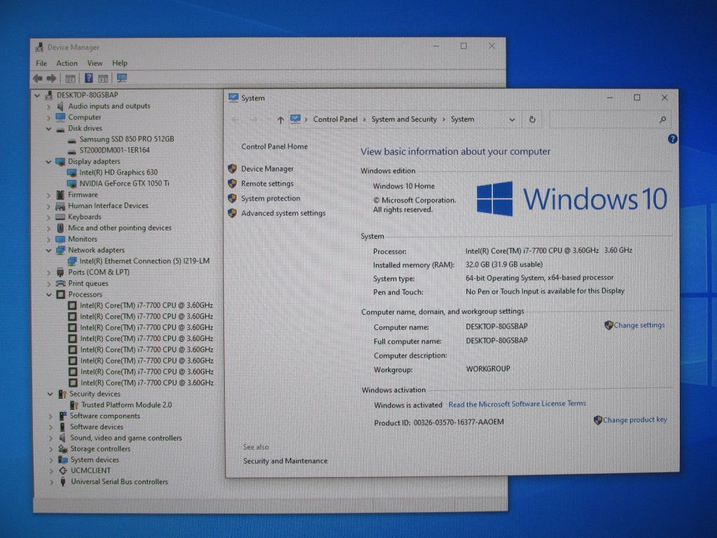Open the Help menu in Device Manager
Viewport: 717px width, 538px height.
pos(120,63)
